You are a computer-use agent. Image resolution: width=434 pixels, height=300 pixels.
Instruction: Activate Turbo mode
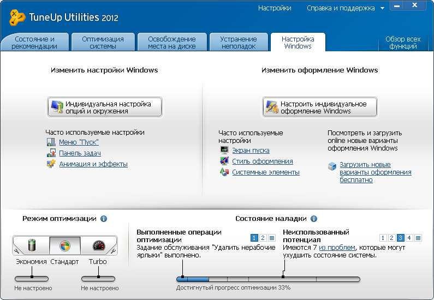click(x=98, y=245)
